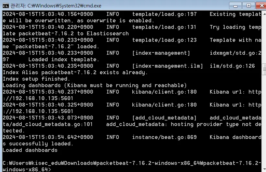The width and height of the screenshot is (266, 172).
Task: Click 'template/load.go:197' in first log line
Action: point(164,14)
